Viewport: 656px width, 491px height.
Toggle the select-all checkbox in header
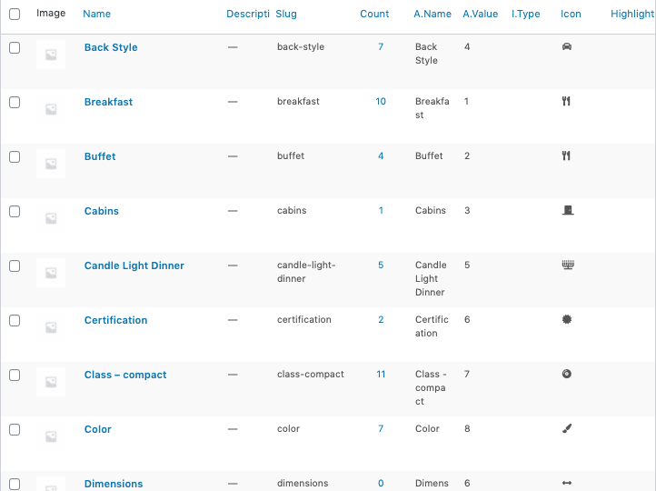tap(15, 14)
